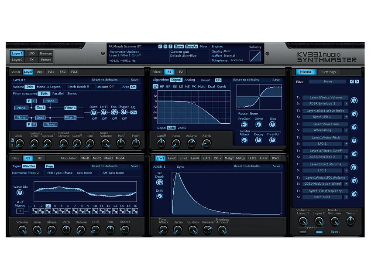Viewport: 371px width, 278px height.
Task: Open the Env2 tab
Action: click(x=172, y=158)
